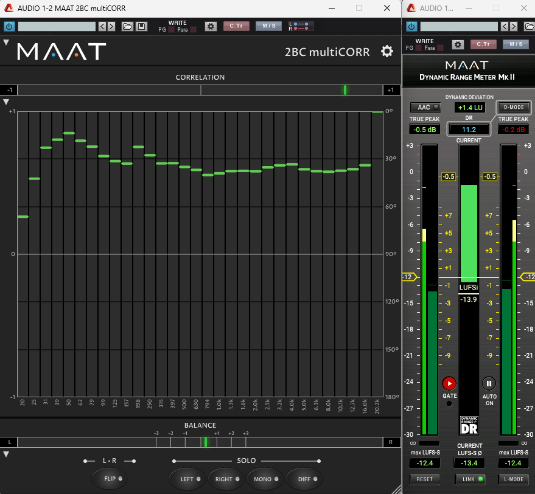The width and height of the screenshot is (535, 494).
Task: Click the D-MODE button
Action: (514, 107)
